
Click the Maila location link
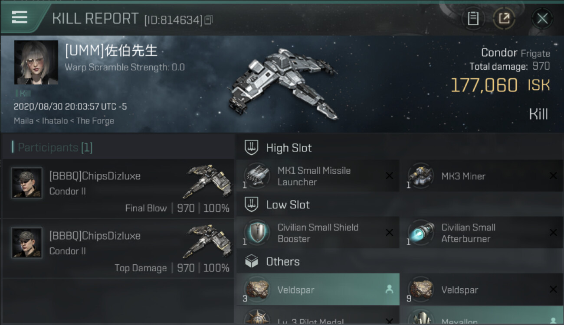(23, 121)
